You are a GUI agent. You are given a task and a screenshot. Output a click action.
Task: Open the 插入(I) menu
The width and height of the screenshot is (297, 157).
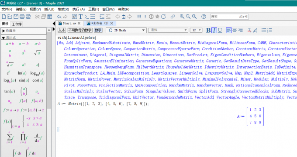click(49, 9)
